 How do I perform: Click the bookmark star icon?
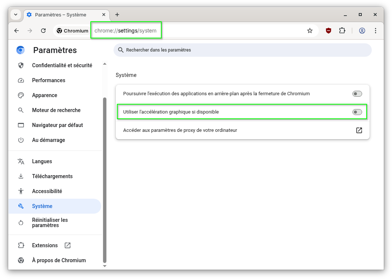[309, 31]
